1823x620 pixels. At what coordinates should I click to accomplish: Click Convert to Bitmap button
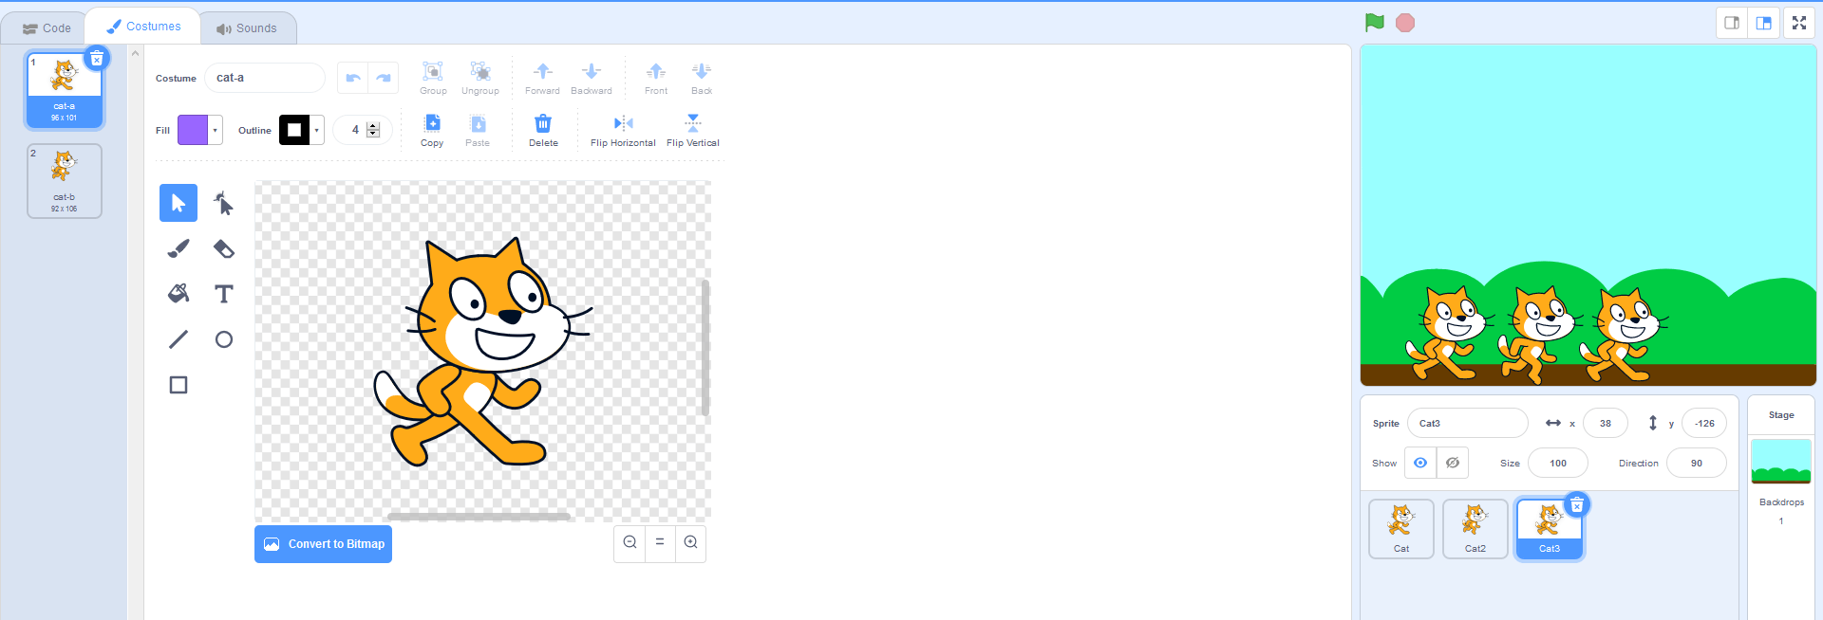click(x=323, y=544)
